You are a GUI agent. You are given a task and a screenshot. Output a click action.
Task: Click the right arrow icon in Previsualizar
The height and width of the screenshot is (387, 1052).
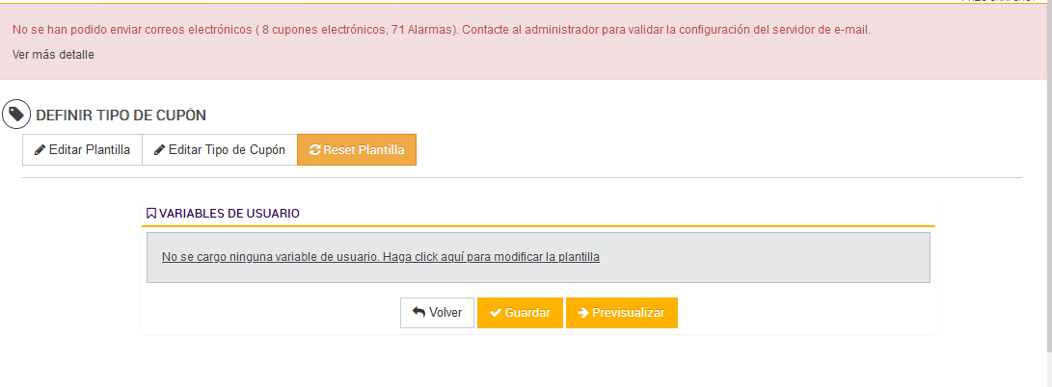click(x=583, y=313)
